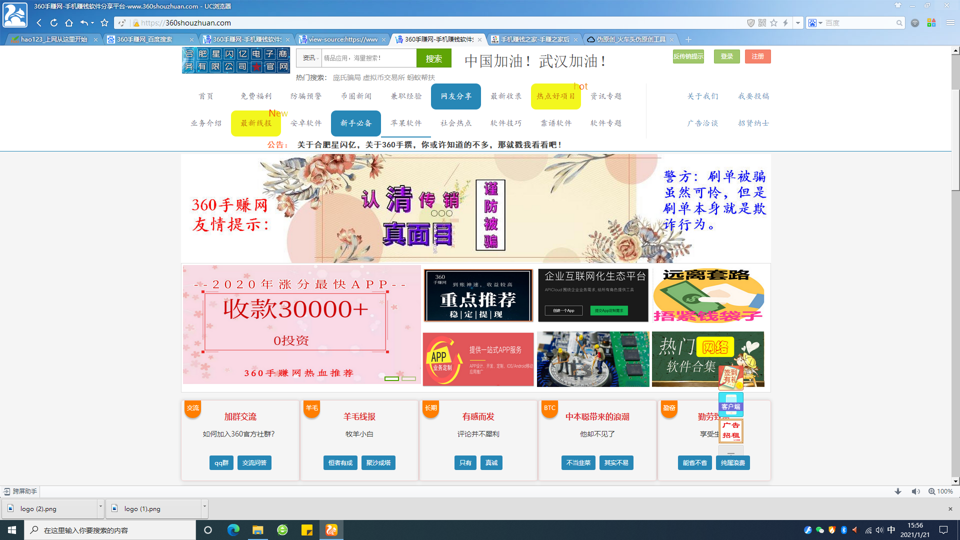Click the security shield icon in address bar

tap(750, 23)
